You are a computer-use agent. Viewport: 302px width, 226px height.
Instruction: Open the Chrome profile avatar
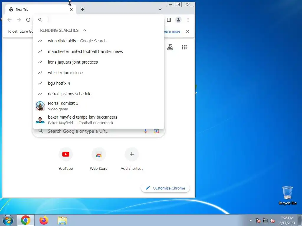[178, 20]
